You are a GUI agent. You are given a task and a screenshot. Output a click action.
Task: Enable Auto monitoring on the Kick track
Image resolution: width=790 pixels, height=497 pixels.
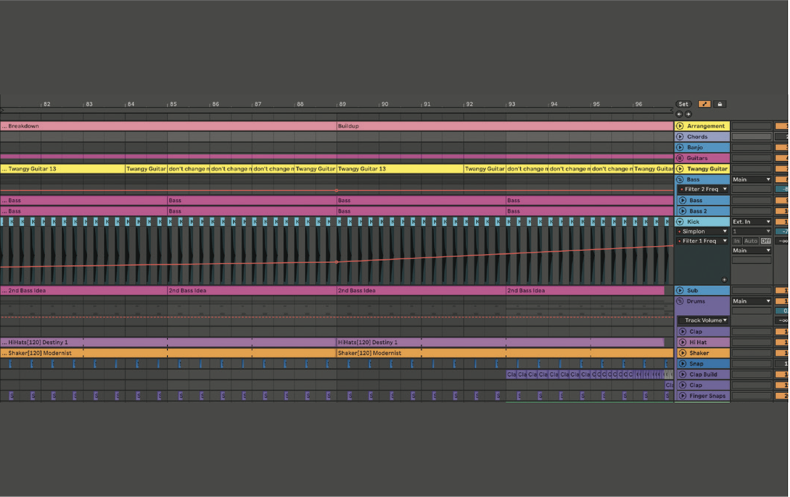pyautogui.click(x=751, y=241)
